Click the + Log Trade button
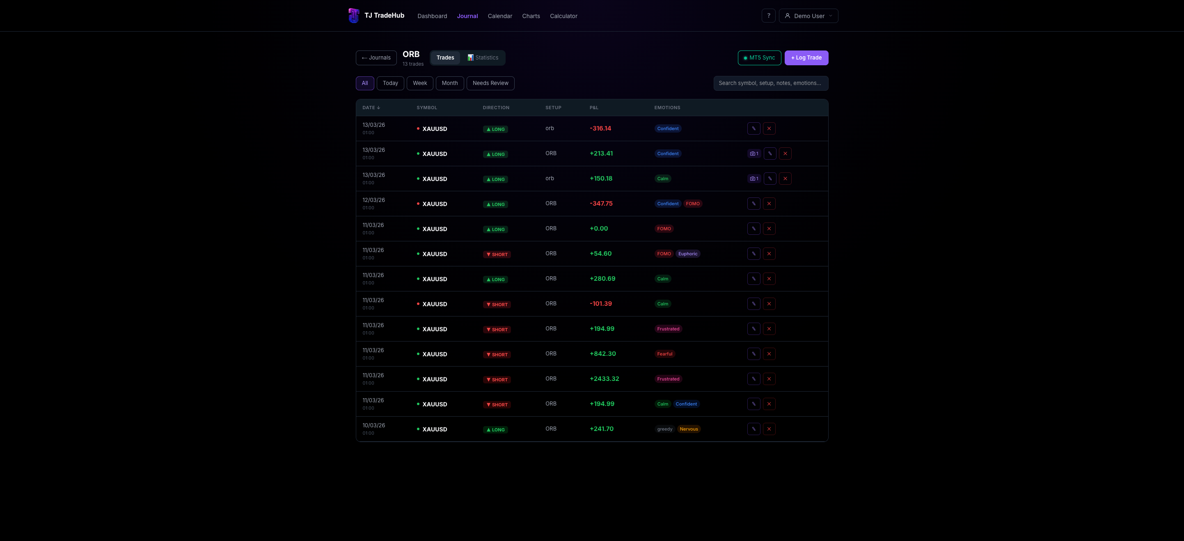This screenshot has width=1184, height=541. [807, 58]
